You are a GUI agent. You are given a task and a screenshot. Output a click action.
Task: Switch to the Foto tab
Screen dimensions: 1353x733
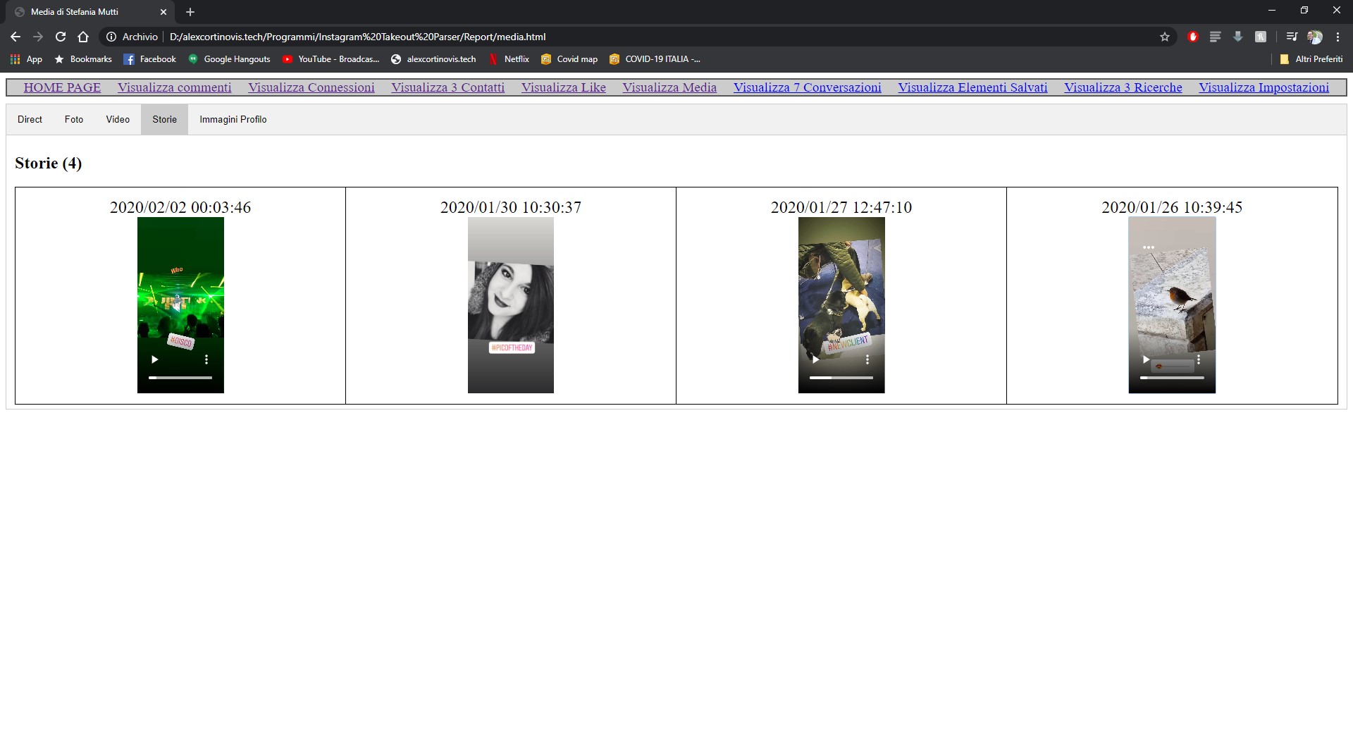pyautogui.click(x=73, y=119)
